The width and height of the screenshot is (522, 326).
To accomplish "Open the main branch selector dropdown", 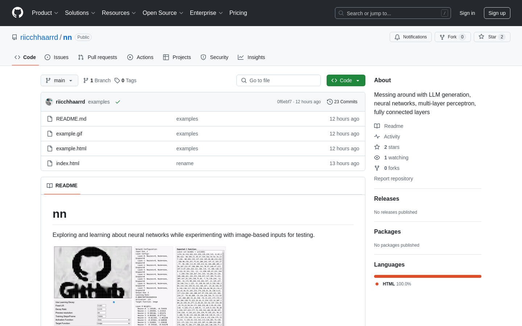I will tap(59, 80).
